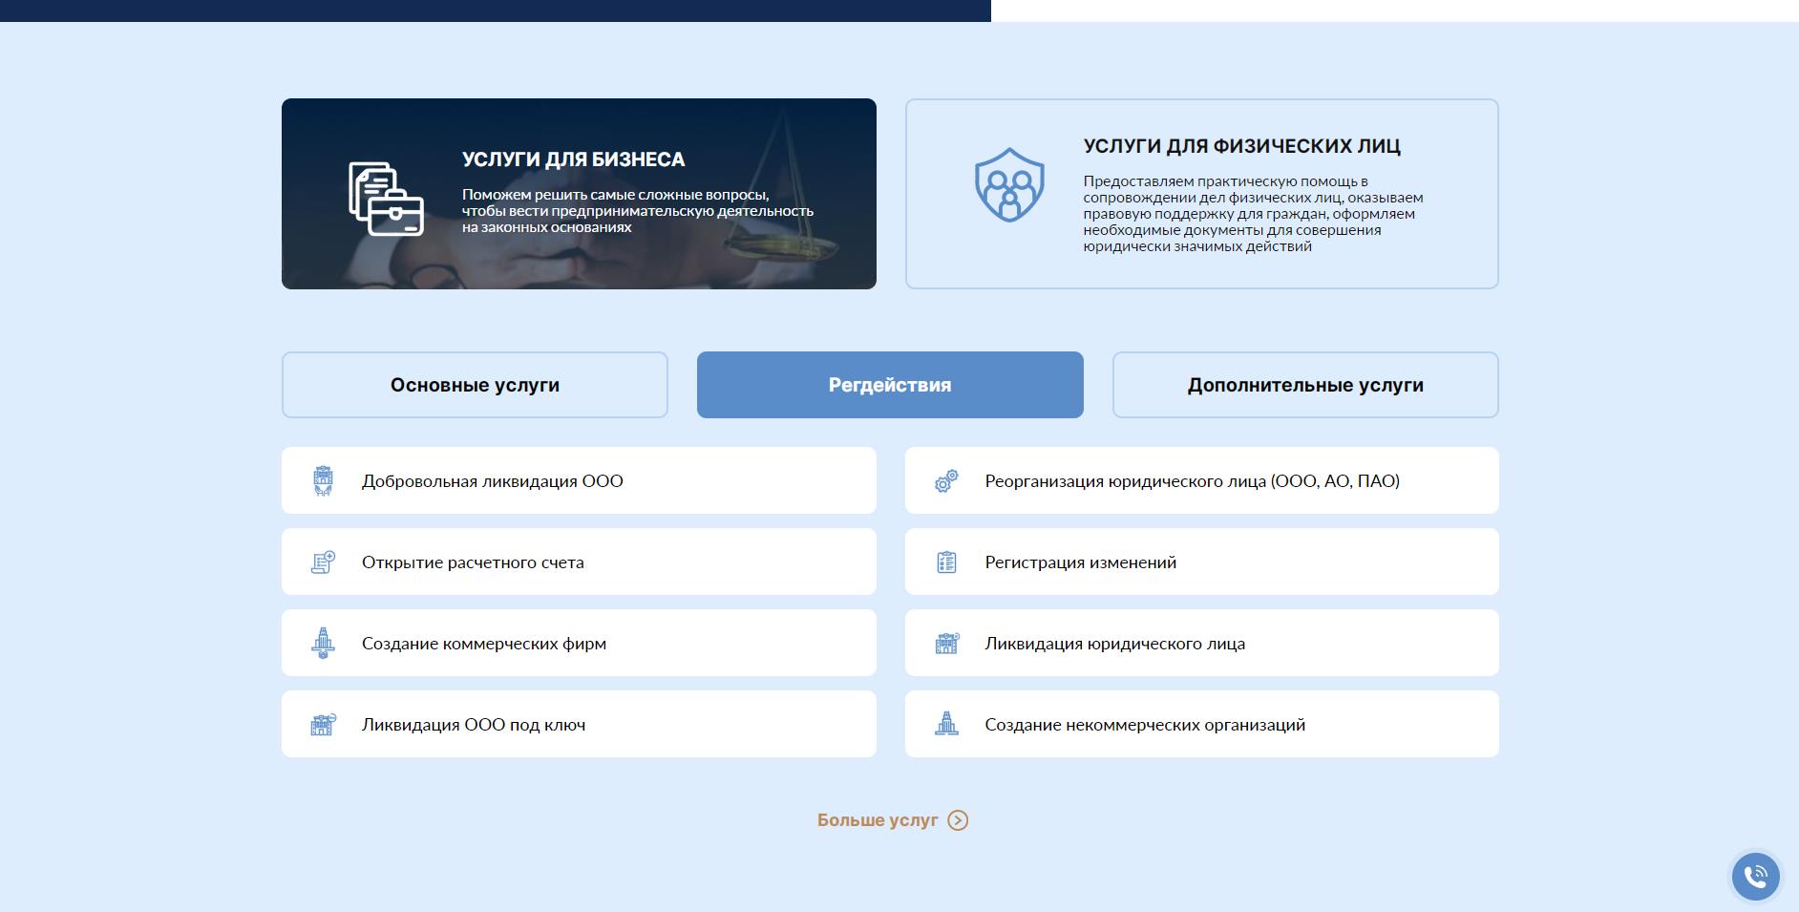
Task: Click the checklist icon beside Регистрация изменений
Action: 946,562
